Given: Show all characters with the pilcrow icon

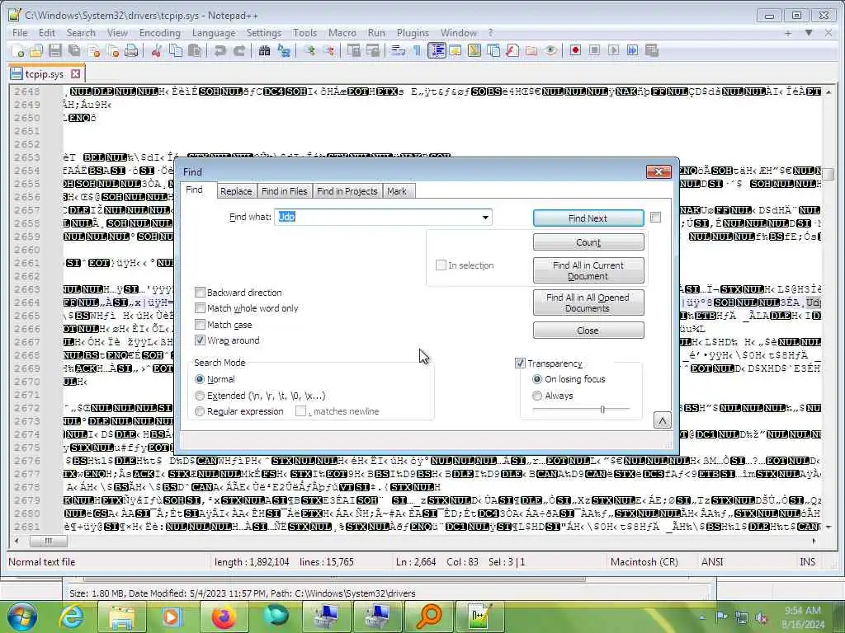Looking at the screenshot, I should point(417,50).
